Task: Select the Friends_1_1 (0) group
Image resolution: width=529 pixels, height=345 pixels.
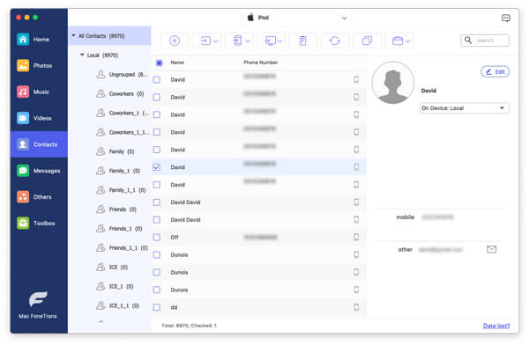Action: (123, 248)
